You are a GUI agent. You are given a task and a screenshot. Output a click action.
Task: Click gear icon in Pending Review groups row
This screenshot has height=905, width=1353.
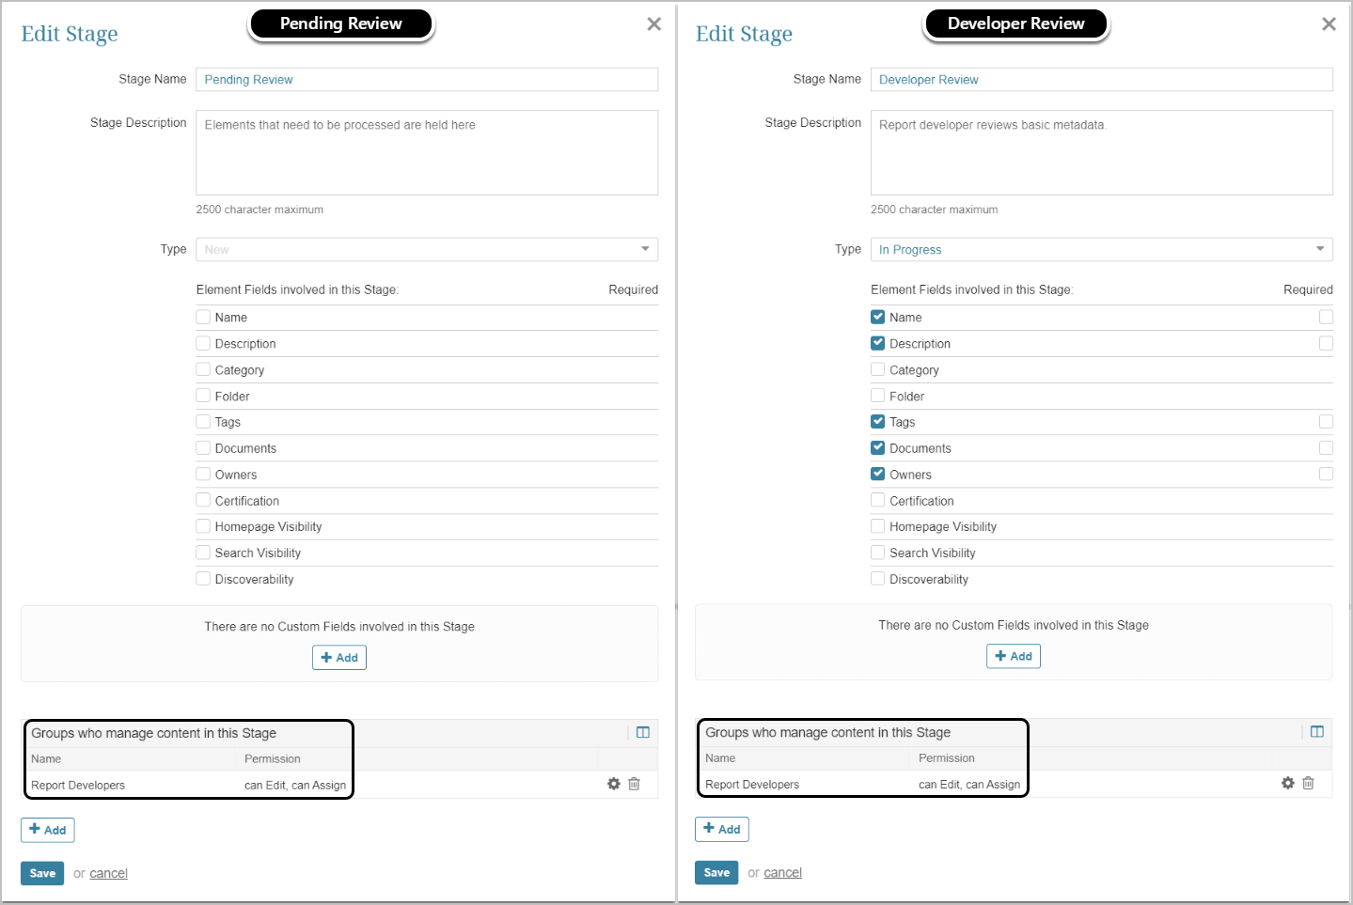tap(614, 784)
